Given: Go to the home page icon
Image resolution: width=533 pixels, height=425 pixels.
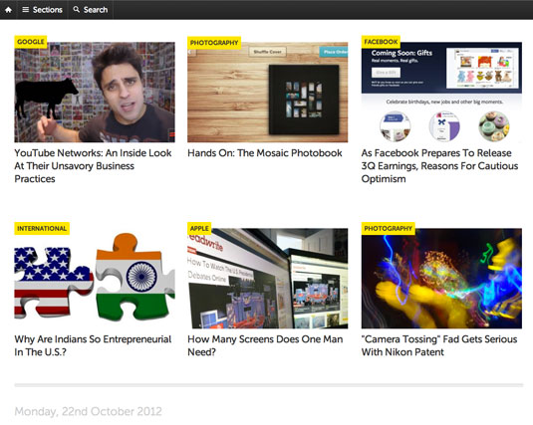Looking at the screenshot, I should [8, 10].
